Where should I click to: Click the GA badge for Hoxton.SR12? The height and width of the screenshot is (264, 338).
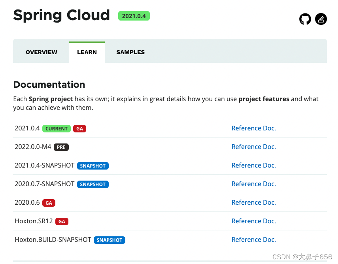coord(62,221)
